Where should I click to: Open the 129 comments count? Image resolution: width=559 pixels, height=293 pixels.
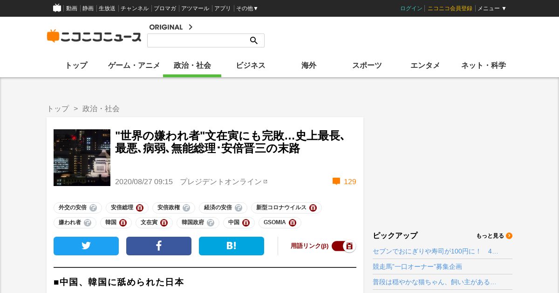(x=350, y=182)
